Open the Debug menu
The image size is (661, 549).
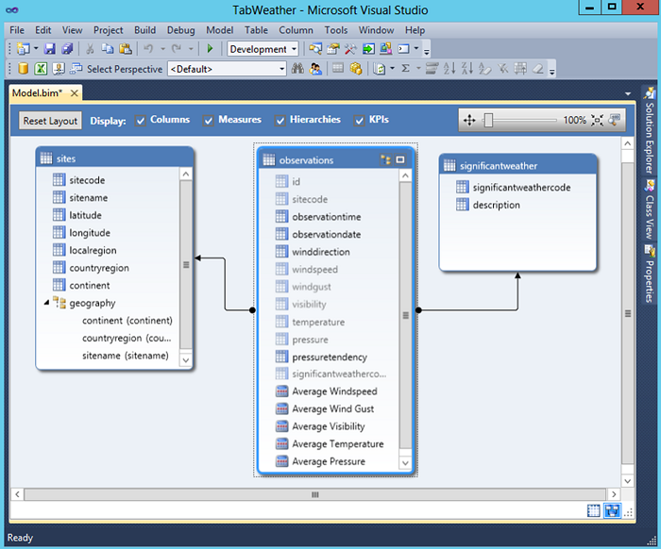point(181,30)
